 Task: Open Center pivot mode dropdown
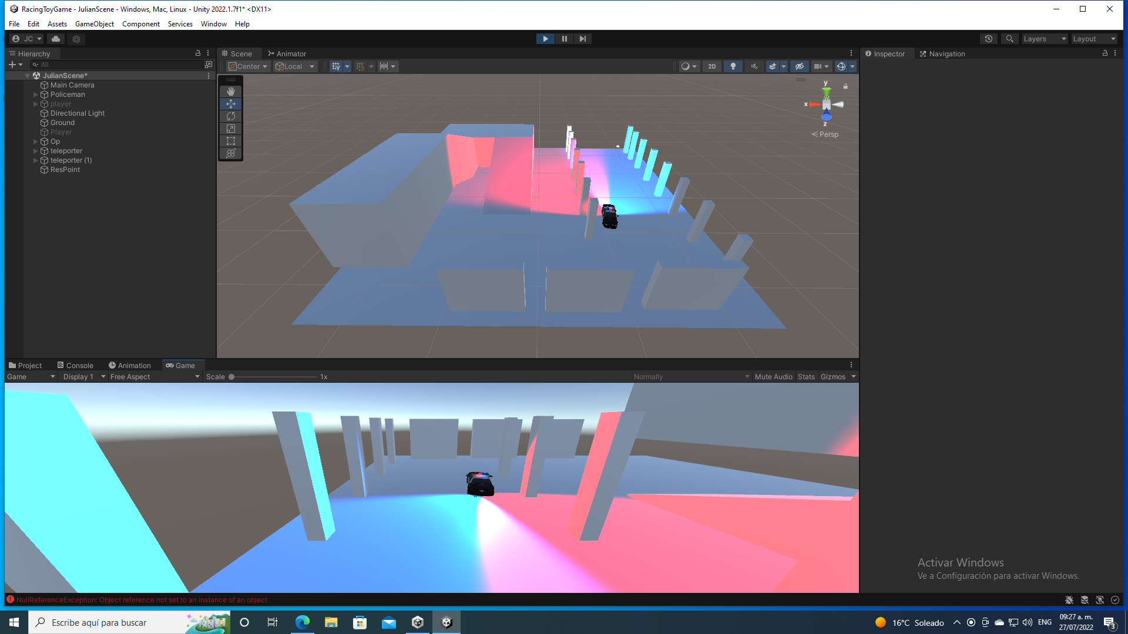coord(248,66)
